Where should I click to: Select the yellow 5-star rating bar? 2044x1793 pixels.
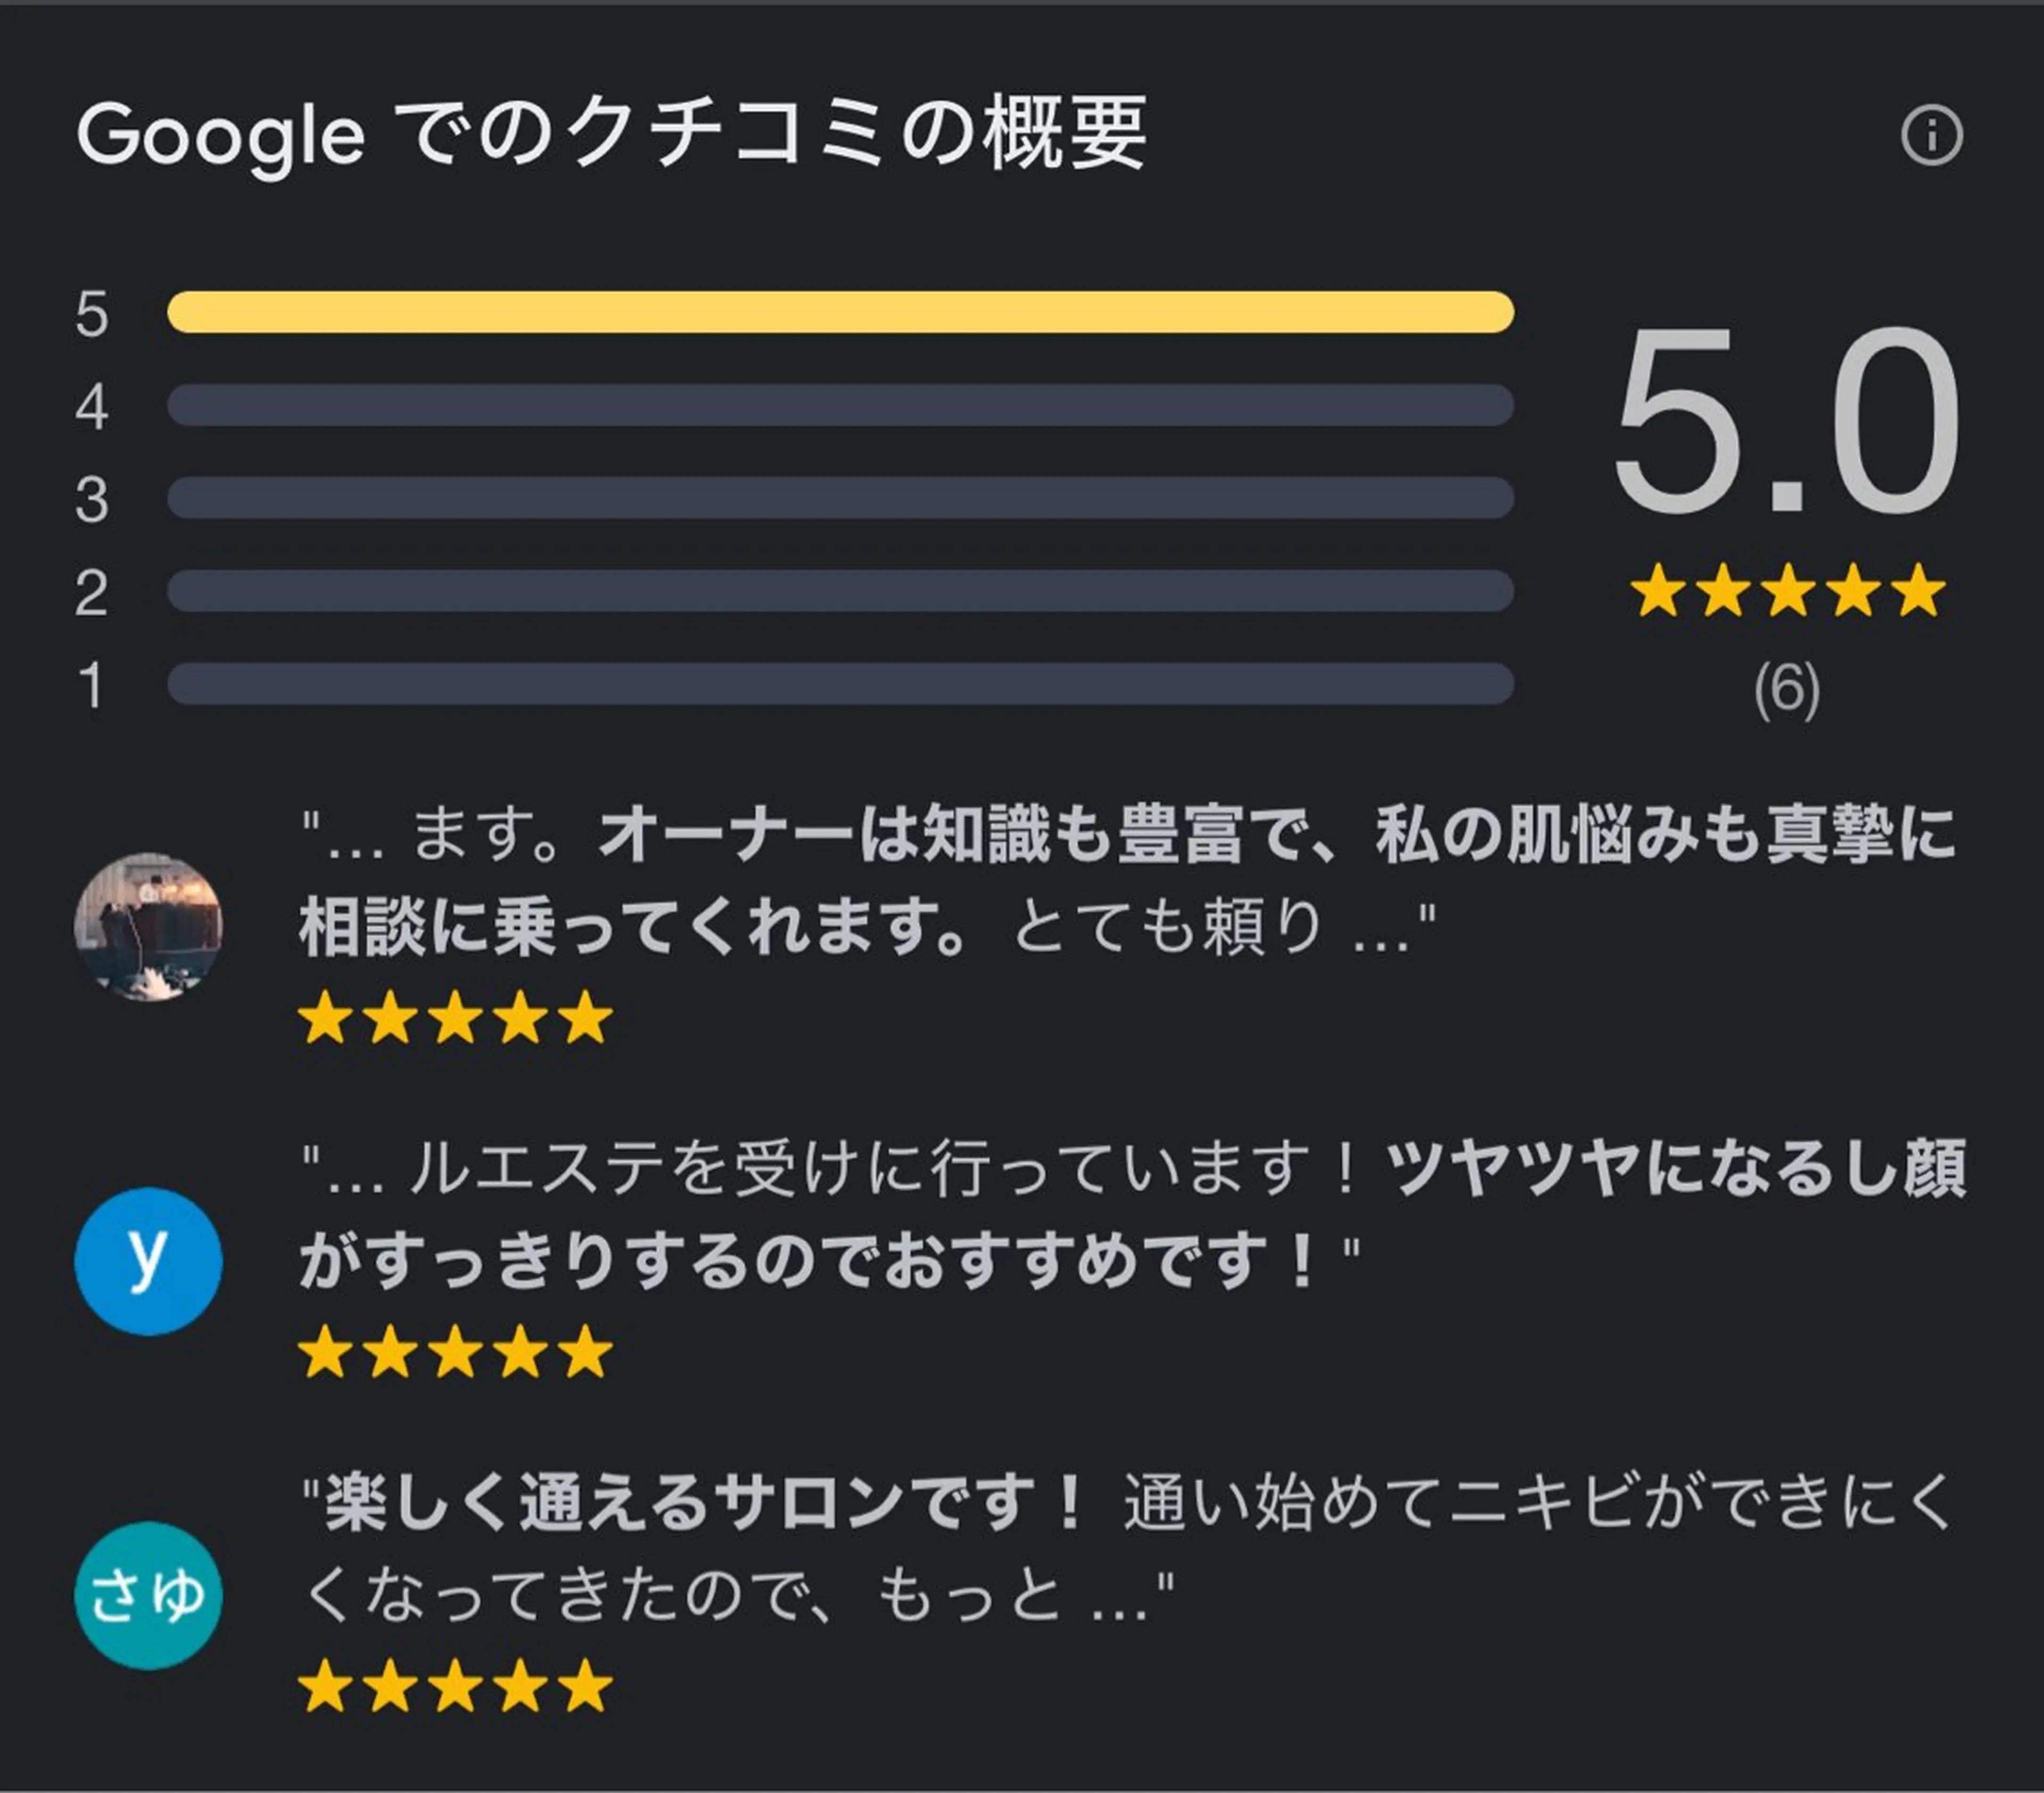pos(840,312)
